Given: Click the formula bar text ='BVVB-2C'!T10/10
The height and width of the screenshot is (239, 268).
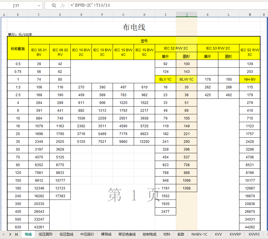Looking at the screenshot, I should tap(90, 5).
